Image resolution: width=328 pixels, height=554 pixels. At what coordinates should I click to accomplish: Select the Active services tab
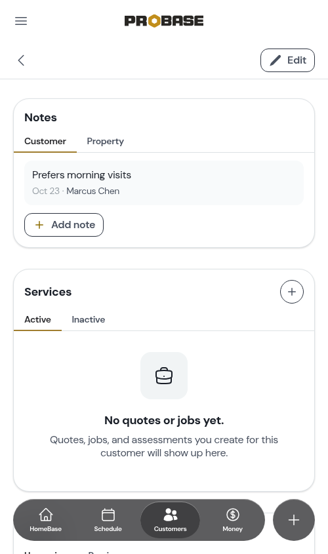pos(38,320)
